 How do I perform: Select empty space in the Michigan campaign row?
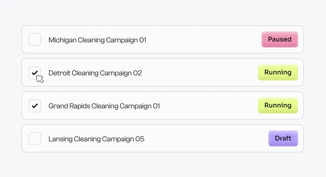coord(204,40)
